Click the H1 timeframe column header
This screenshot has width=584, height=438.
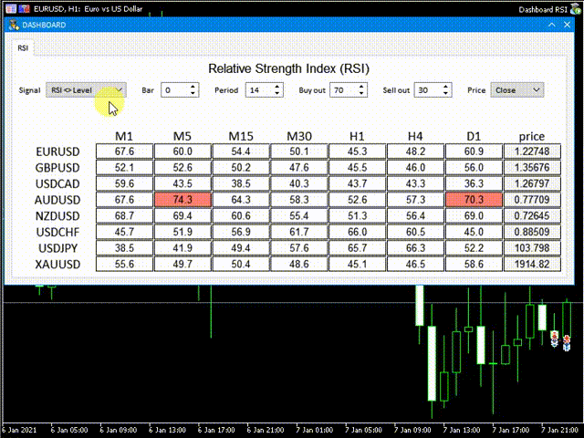tap(357, 136)
